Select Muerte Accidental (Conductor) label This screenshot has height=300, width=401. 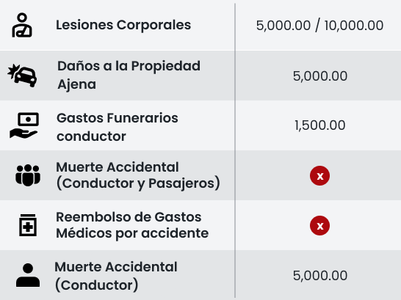(116, 276)
